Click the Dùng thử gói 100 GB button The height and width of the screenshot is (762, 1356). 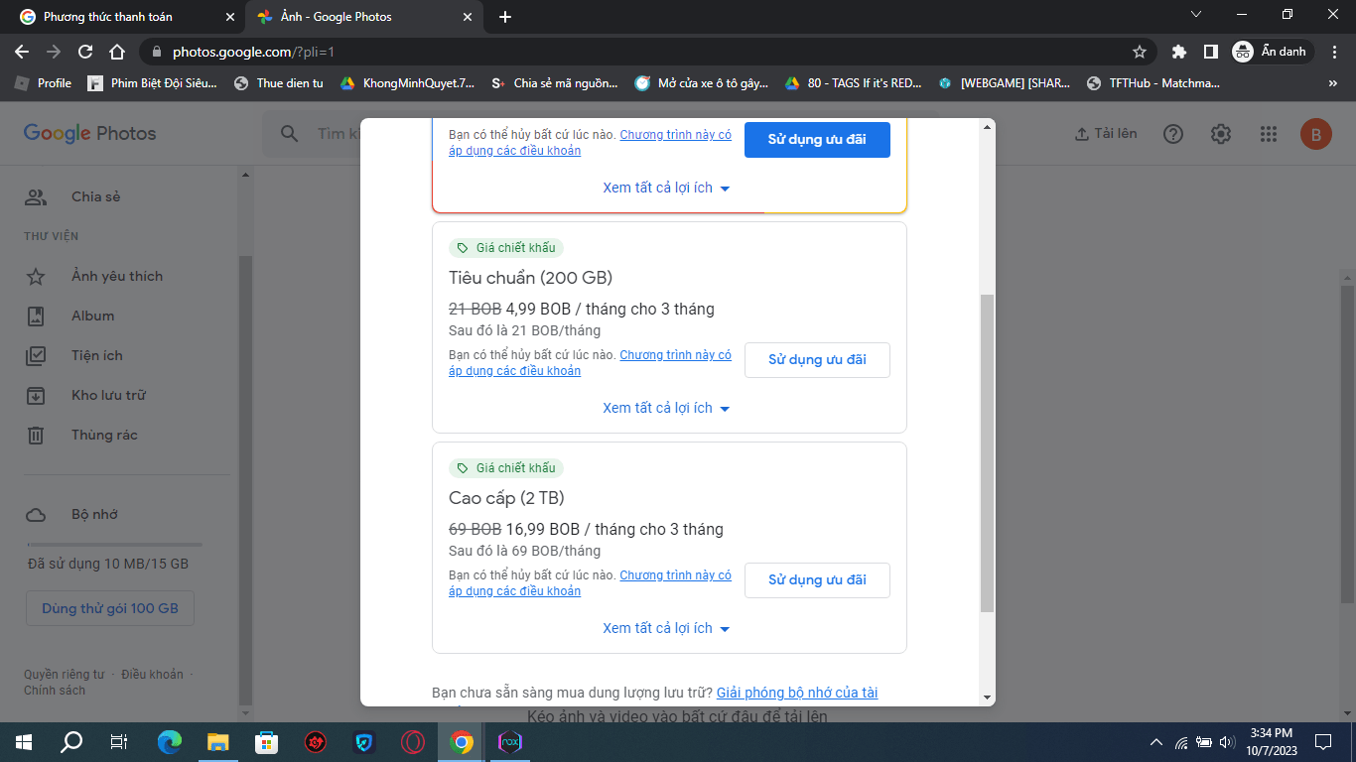click(110, 608)
